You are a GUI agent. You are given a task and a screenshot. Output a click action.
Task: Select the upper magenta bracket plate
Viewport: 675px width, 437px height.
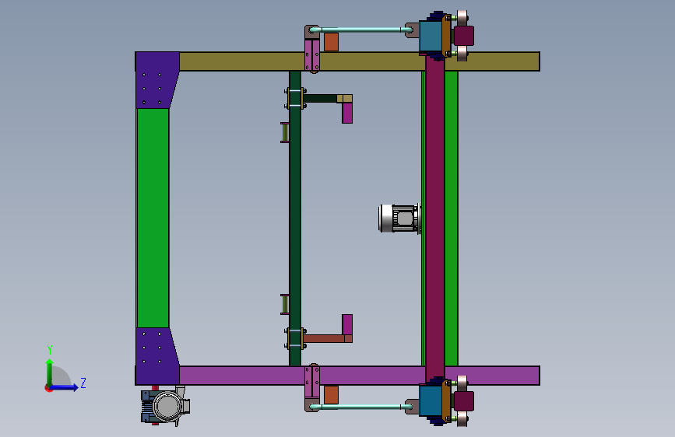pos(347,113)
